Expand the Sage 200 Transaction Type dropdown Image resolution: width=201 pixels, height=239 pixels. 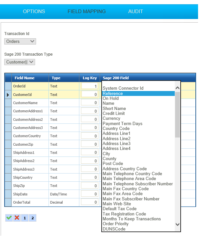click(20, 62)
